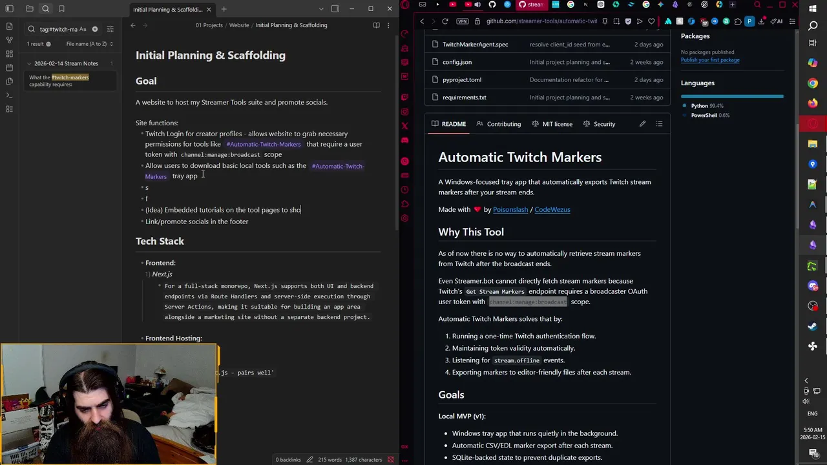Click first #Automatic-Twitch-Markers tag
The width and height of the screenshot is (827, 465).
coord(264,144)
